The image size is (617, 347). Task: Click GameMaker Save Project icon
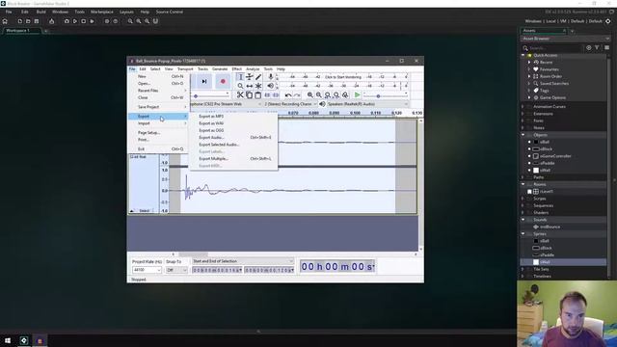(37, 21)
